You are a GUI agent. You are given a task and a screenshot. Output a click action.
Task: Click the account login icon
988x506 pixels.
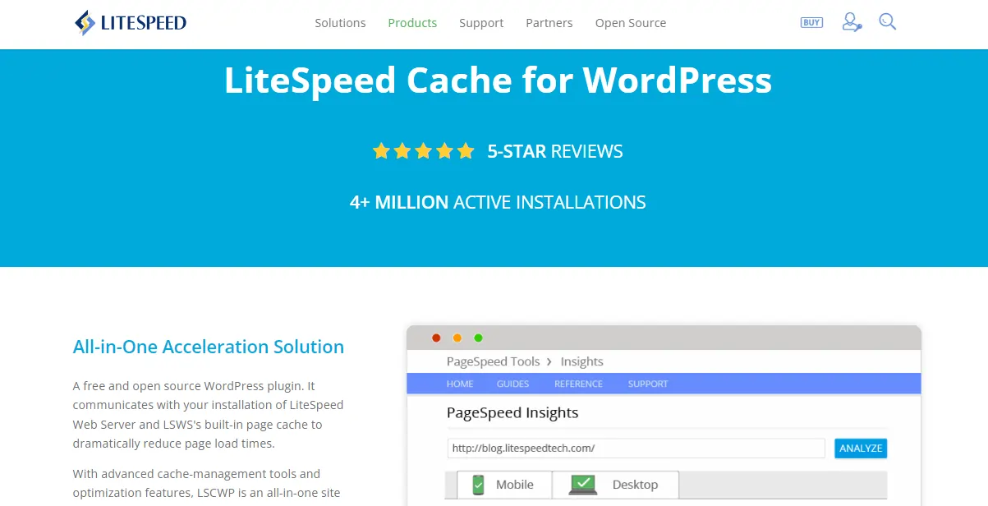click(851, 22)
